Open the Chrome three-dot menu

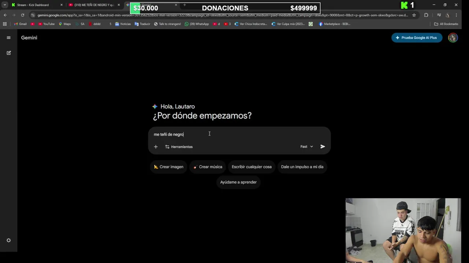[x=456, y=15]
